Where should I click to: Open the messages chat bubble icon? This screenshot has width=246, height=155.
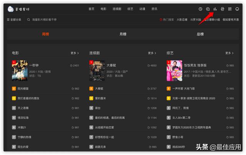[x=208, y=9]
